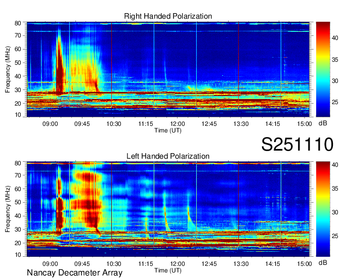344x279 pixels.
Task: Click the Time (UT) label under lower plot
Action: point(167,270)
